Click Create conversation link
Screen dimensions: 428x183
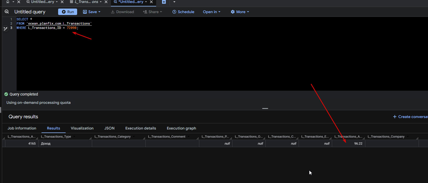[410, 117]
